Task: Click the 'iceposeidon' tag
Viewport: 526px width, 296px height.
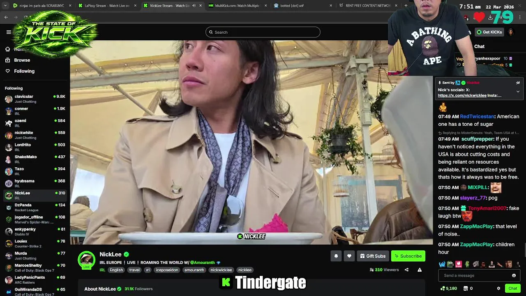Action: (x=167, y=270)
